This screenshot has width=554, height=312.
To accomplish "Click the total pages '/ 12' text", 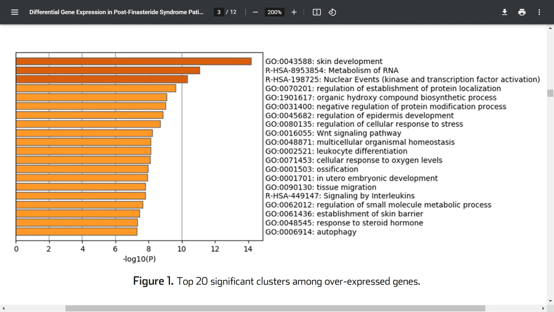I will pyautogui.click(x=231, y=12).
